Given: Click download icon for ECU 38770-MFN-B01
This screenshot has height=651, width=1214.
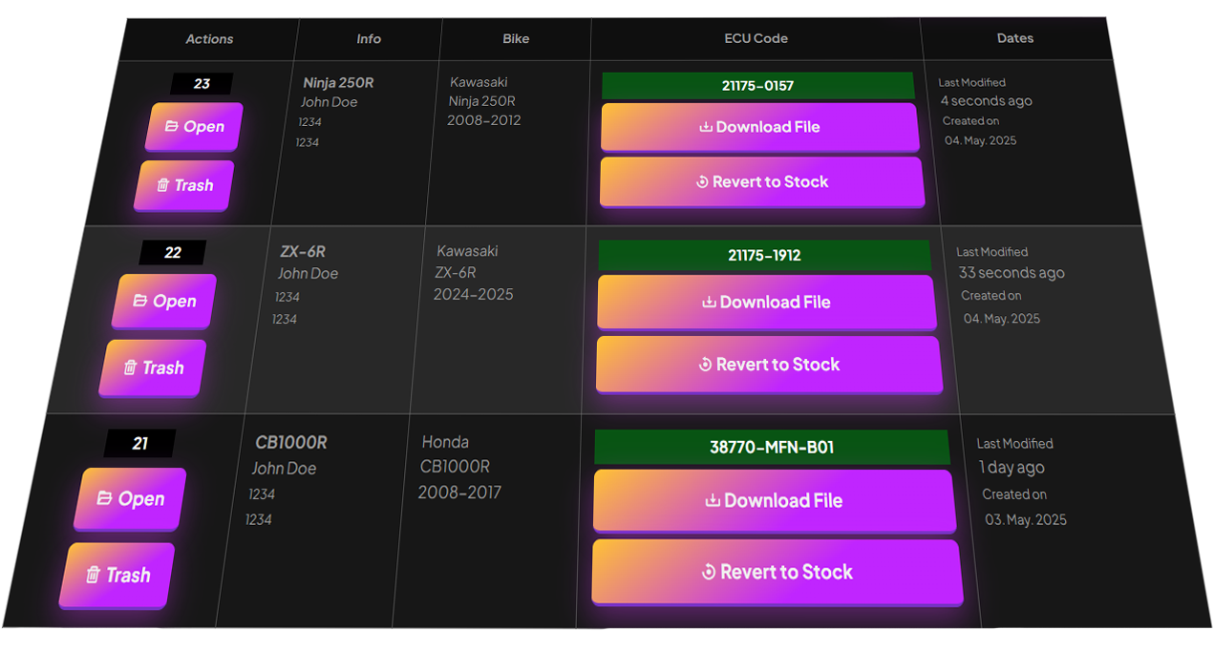Looking at the screenshot, I should pyautogui.click(x=713, y=501).
